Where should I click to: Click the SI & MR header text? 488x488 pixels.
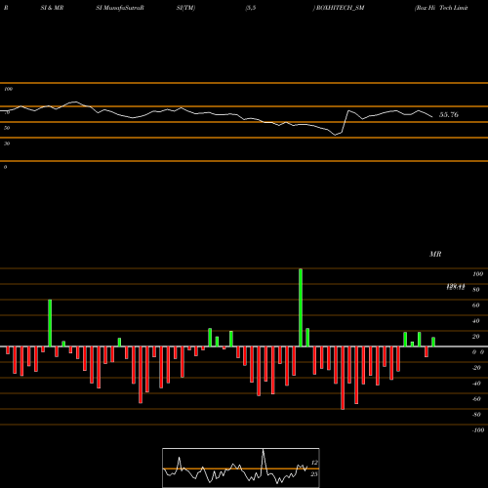pos(52,8)
